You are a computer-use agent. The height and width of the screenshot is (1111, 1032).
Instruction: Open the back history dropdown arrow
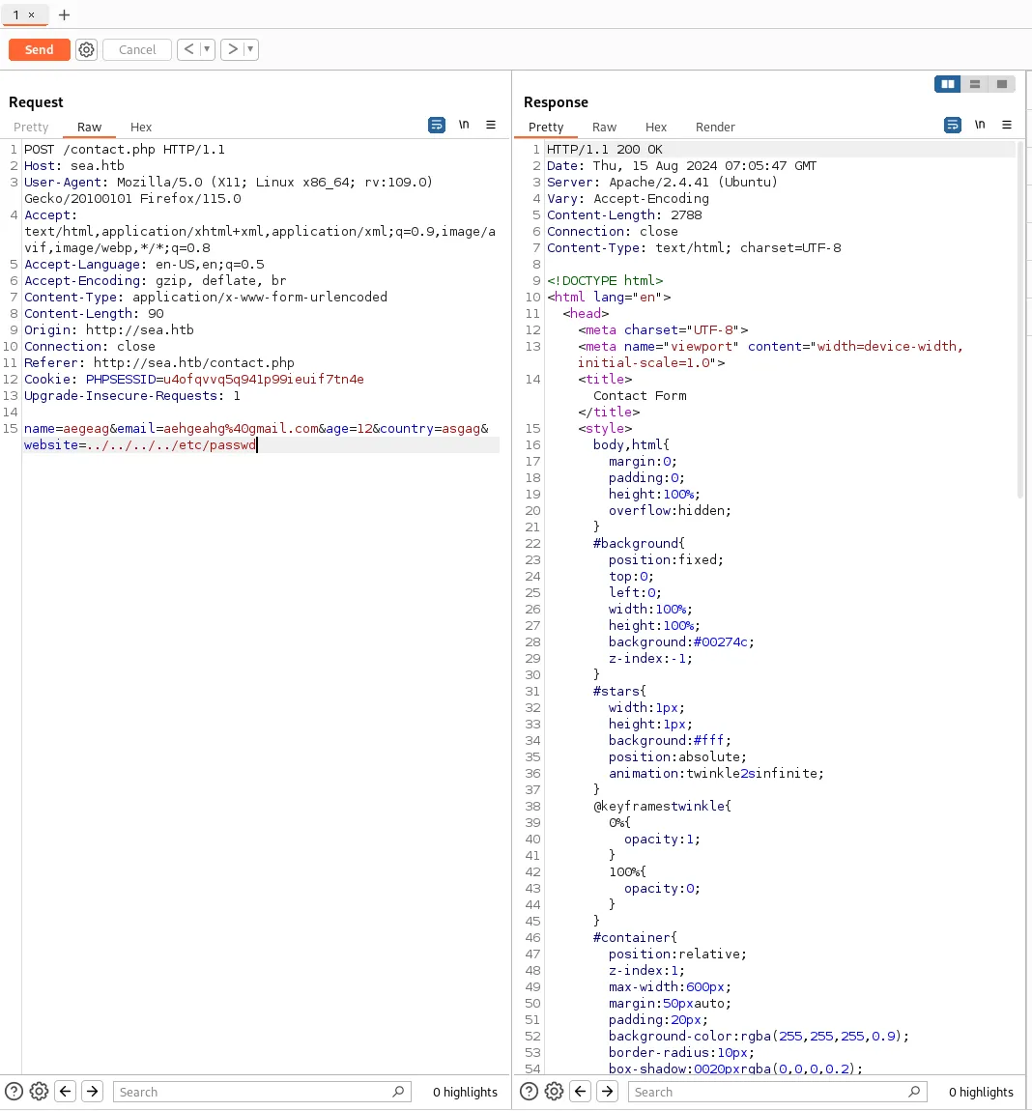pyautogui.click(x=207, y=49)
